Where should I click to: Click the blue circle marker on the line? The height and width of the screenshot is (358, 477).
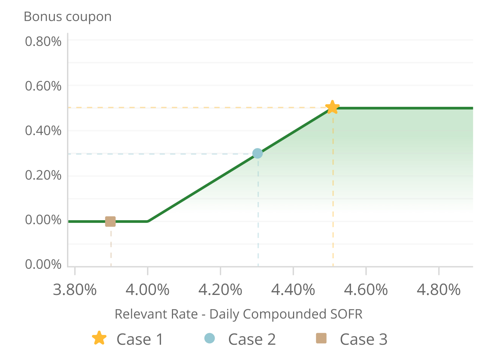pos(257,153)
